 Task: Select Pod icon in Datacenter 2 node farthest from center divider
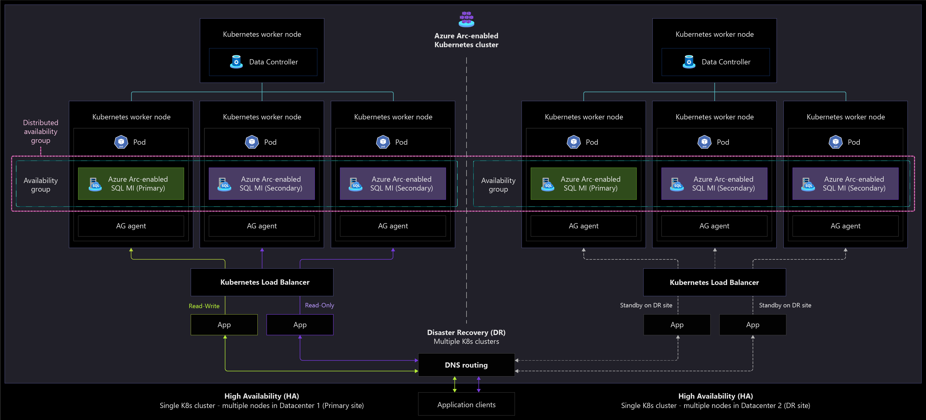(836, 142)
